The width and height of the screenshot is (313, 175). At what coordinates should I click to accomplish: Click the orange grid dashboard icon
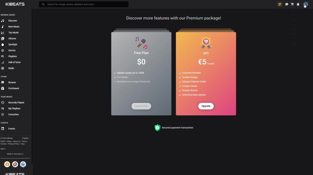pyautogui.click(x=280, y=4)
